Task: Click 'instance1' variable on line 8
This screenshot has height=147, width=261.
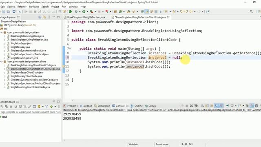Action: [157, 53]
